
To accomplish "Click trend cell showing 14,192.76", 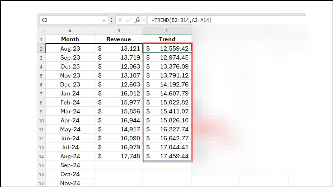I will (x=167, y=84).
